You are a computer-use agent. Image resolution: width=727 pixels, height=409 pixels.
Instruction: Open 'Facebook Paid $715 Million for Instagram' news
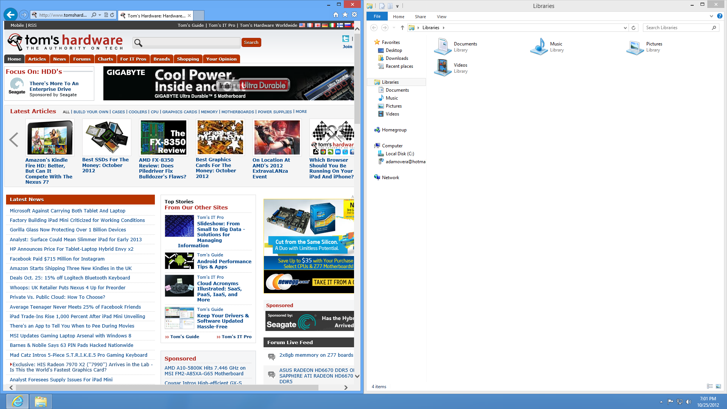click(x=57, y=259)
